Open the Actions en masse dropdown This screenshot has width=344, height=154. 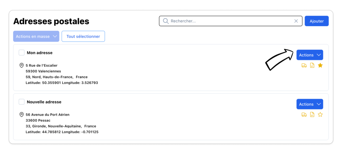click(36, 36)
